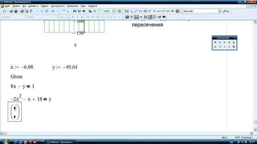Insert a matrix from the matrix toolbar
This screenshot has height=144, width=257.
coord(126,11)
